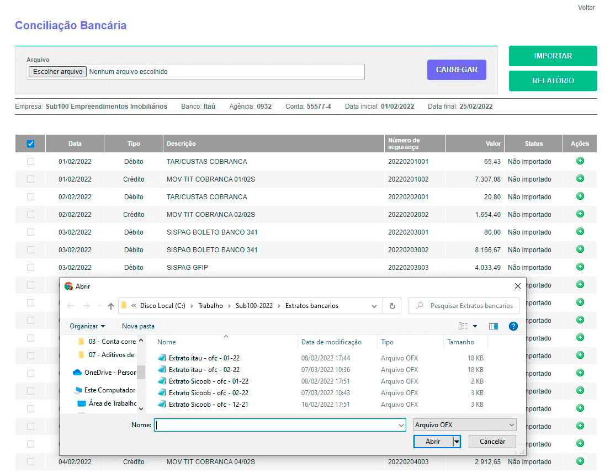Click the green IMPORTAR button

[553, 56]
